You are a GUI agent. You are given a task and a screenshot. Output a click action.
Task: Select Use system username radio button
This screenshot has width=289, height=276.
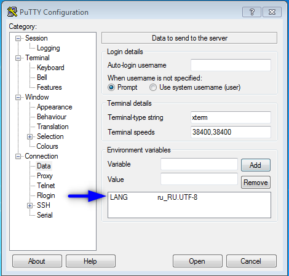[153, 87]
